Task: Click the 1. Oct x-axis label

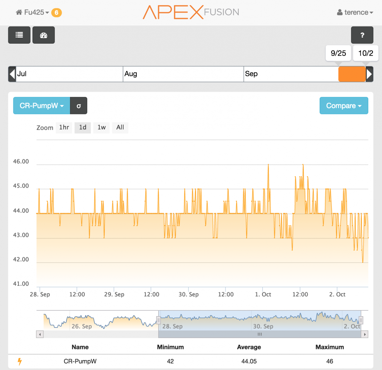Action: (x=263, y=294)
